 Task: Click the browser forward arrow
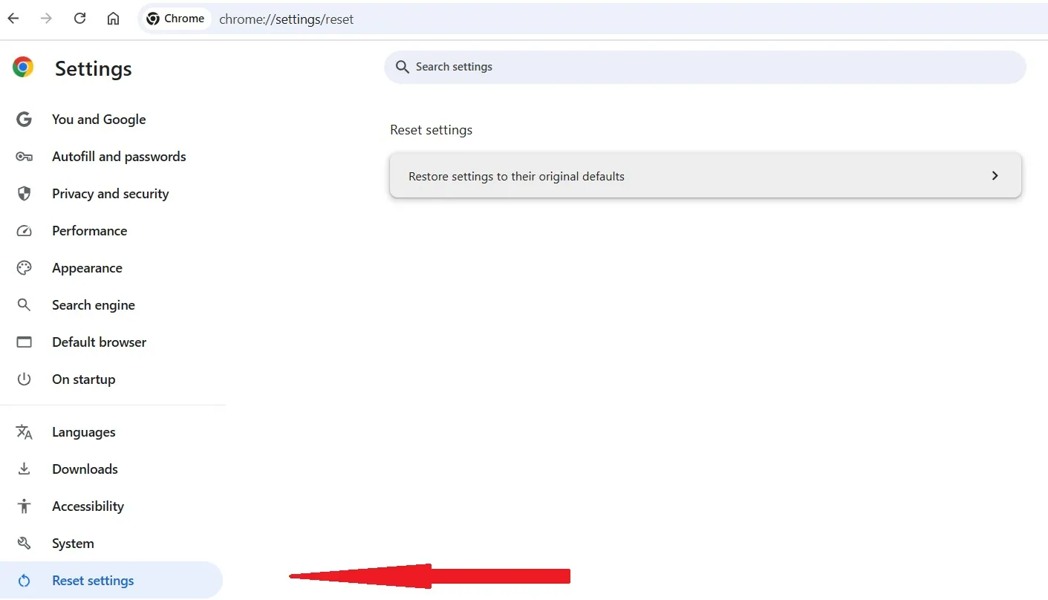pos(47,19)
